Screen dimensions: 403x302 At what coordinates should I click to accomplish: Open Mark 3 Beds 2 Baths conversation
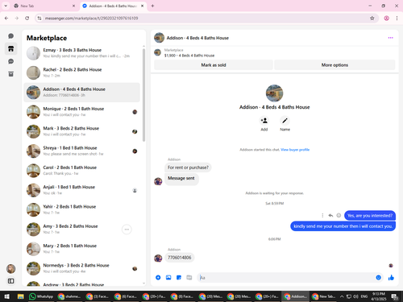click(82, 131)
